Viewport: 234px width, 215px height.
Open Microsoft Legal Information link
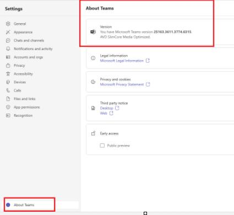[x=122, y=61]
